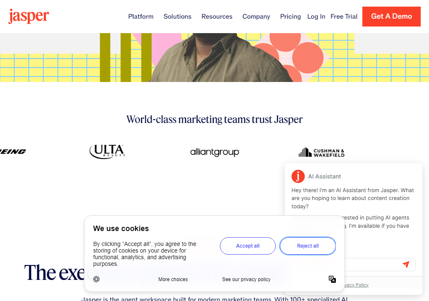Click the Jasper logo

pos(29,16)
